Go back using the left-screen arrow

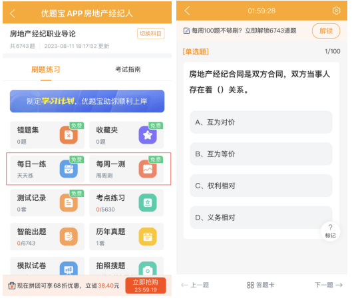[13, 13]
